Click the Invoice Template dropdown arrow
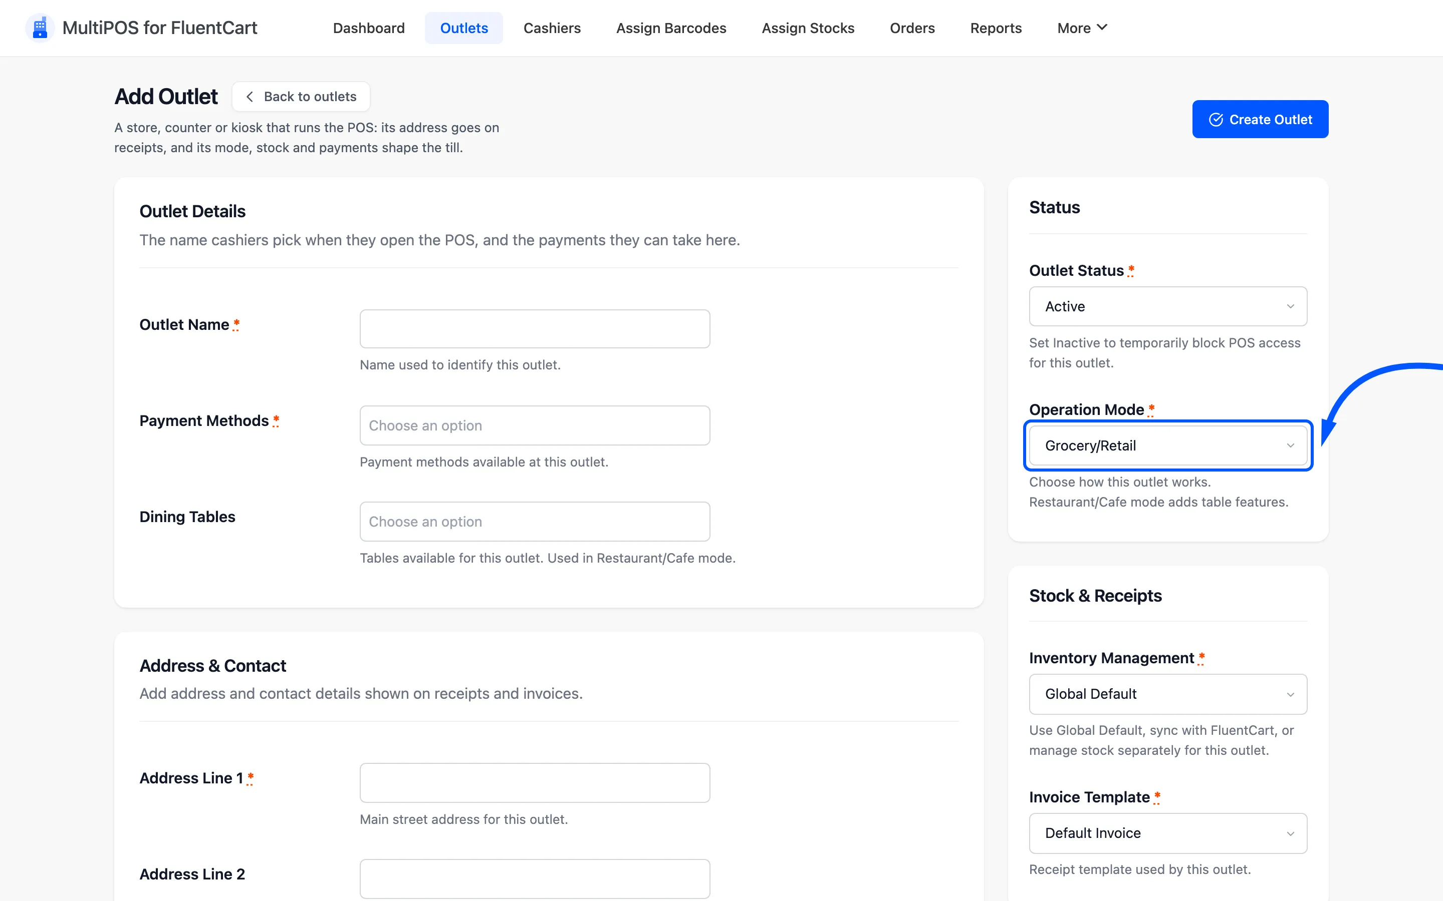Viewport: 1443px width, 901px height. (x=1290, y=833)
